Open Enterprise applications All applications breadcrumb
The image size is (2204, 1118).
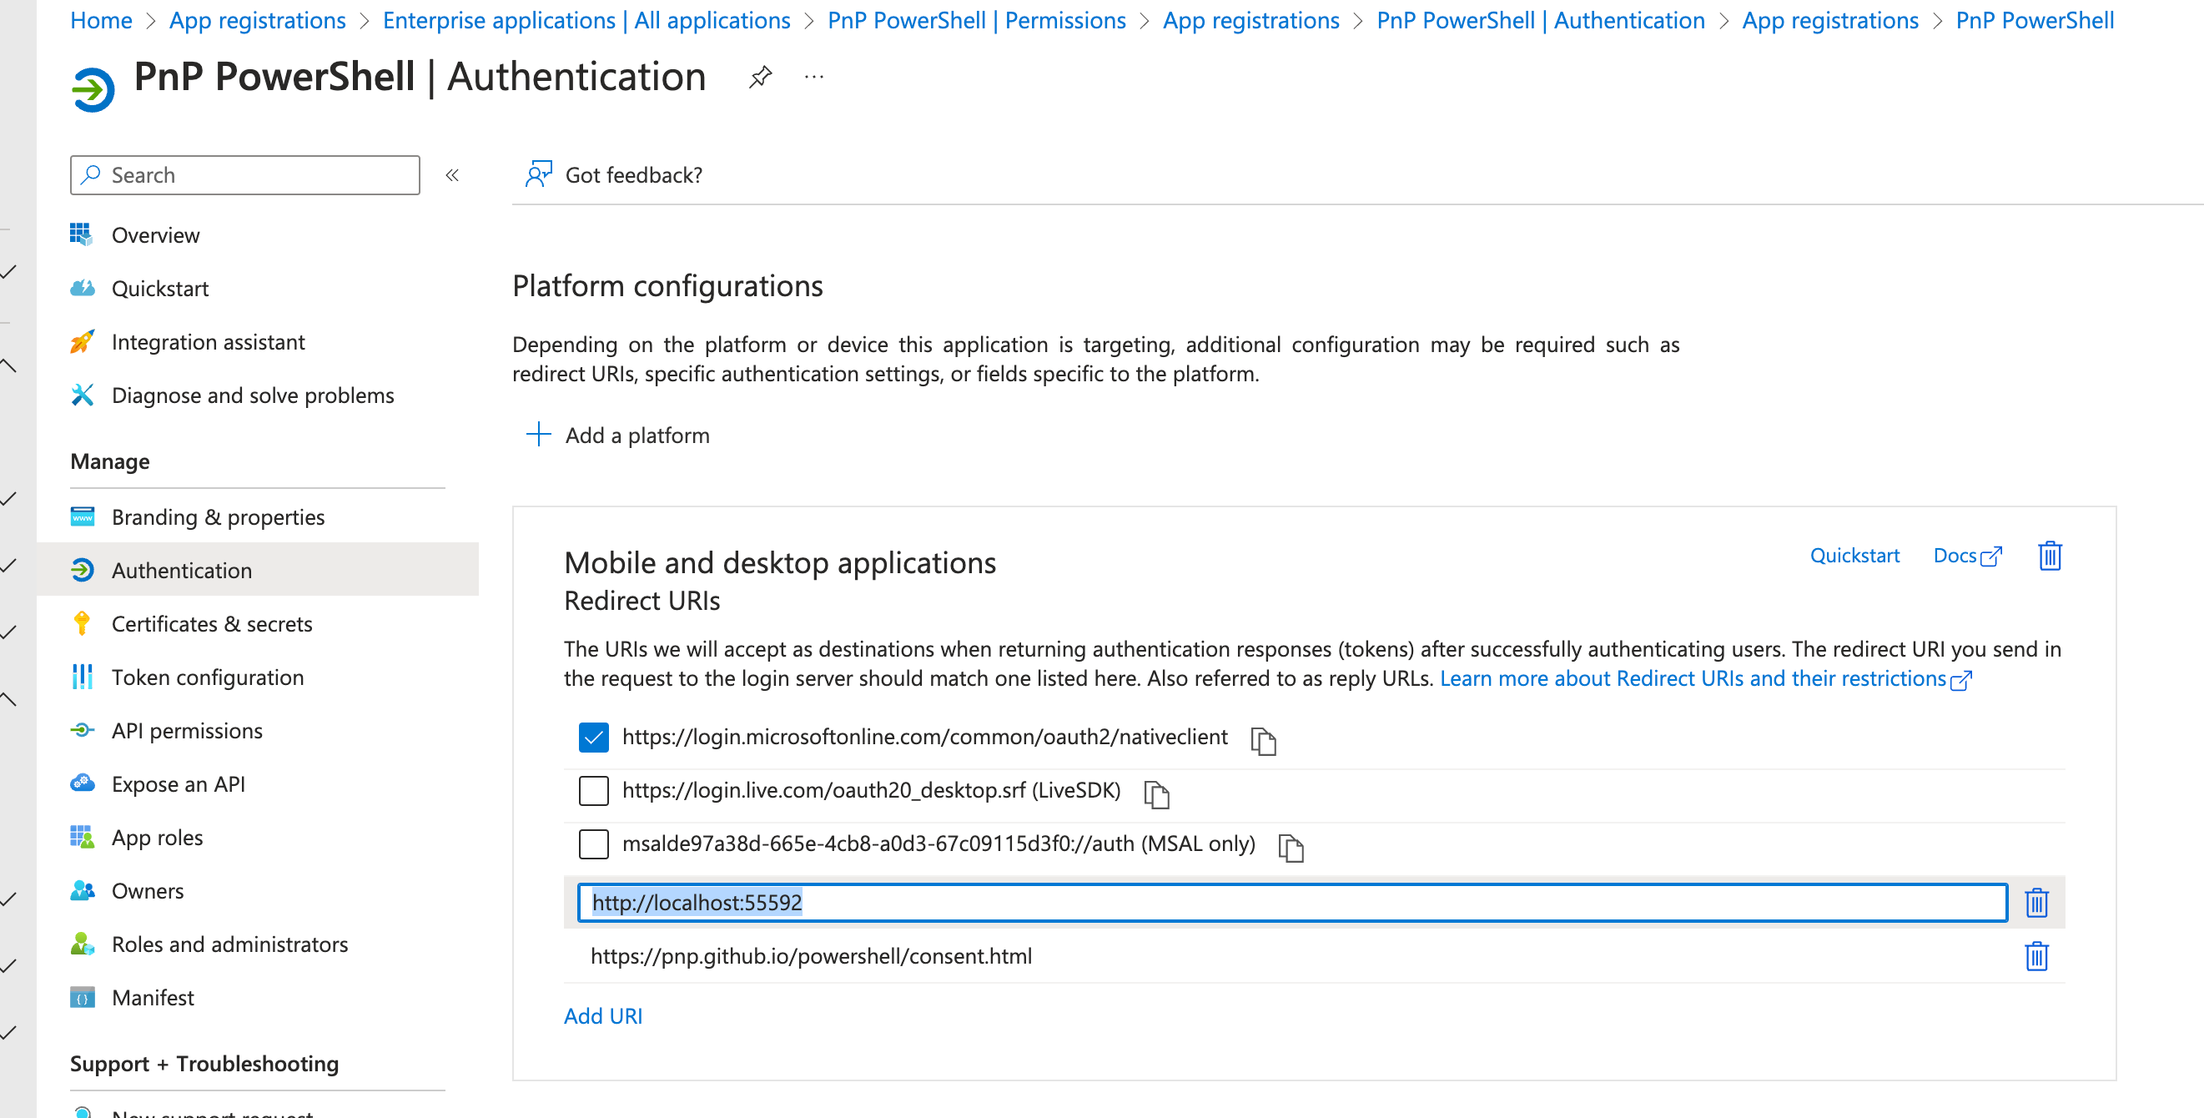click(586, 20)
